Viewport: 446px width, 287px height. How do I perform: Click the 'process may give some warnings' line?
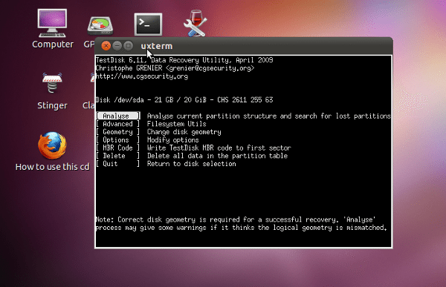tap(242, 228)
